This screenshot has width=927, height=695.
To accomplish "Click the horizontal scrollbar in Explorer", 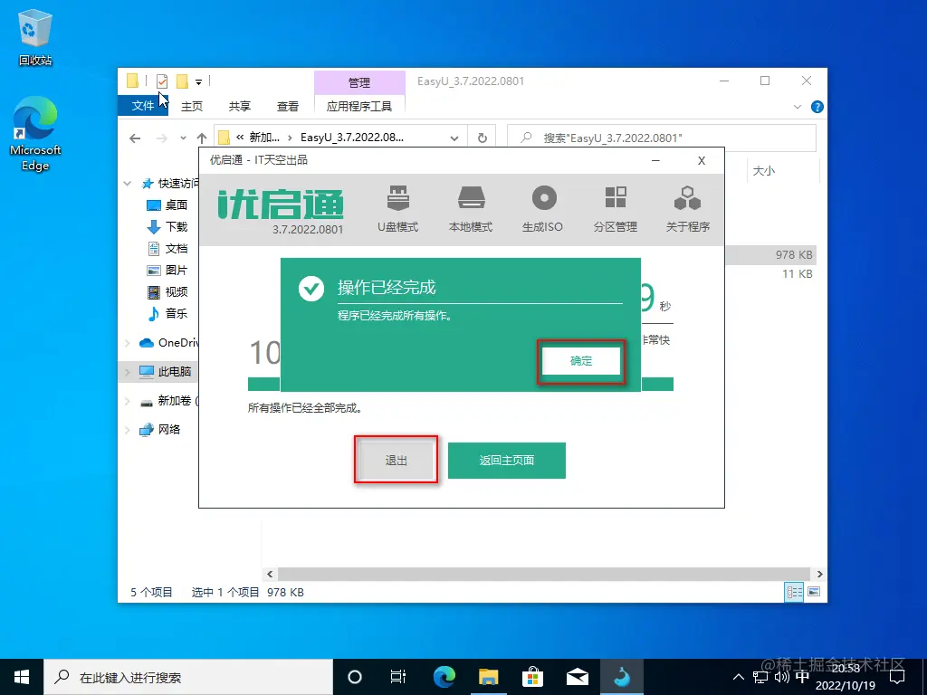I will tap(543, 574).
